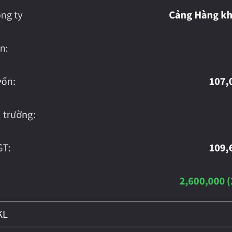Select the 'ông ty' company label

[11, 16]
